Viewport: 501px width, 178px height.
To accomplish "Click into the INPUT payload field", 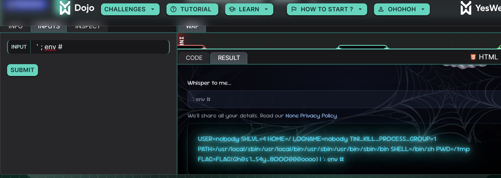I will click(x=100, y=47).
